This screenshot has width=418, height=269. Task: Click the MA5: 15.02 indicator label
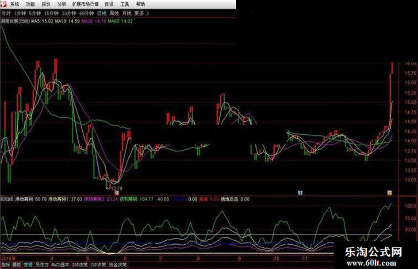point(42,21)
